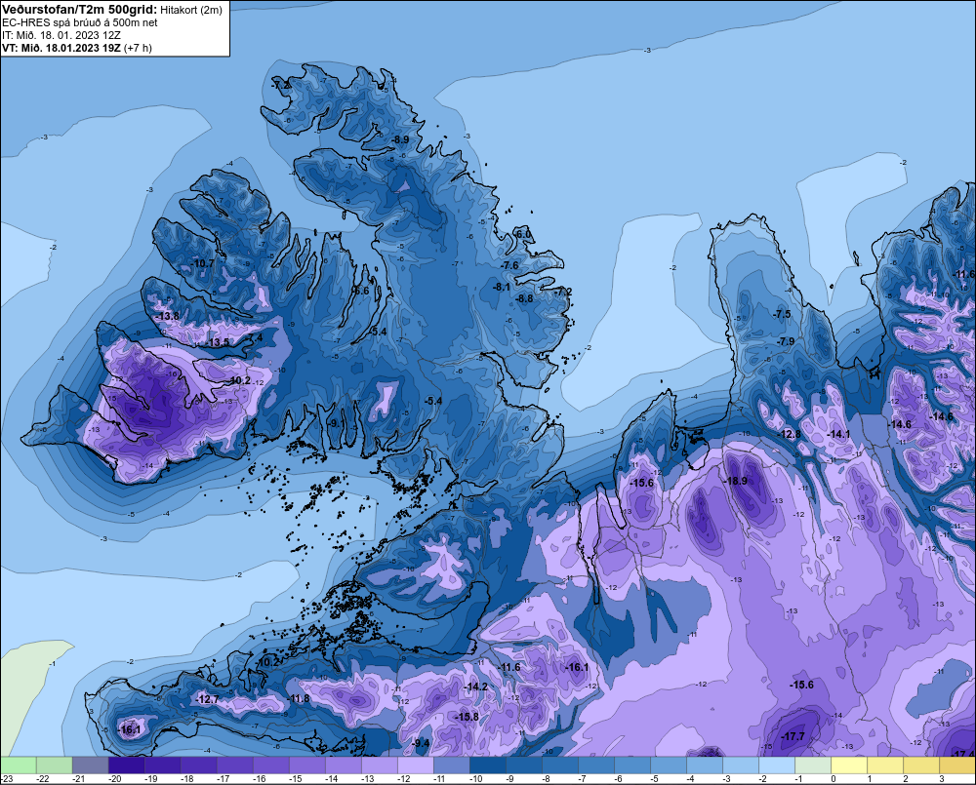Image resolution: width=976 pixels, height=785 pixels.
Task: Click the -10.7 temperature value on the map
Action: coord(202,263)
